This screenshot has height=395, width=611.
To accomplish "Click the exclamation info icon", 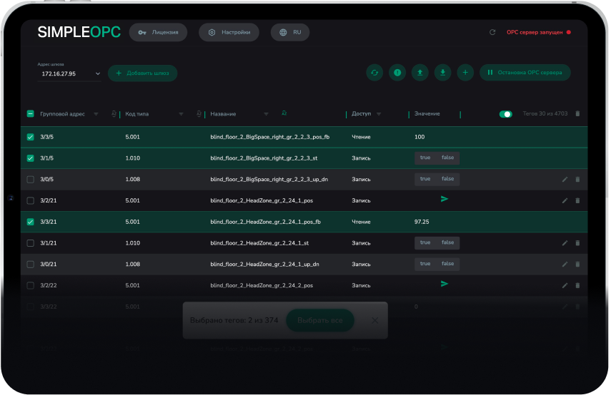I will click(x=397, y=72).
